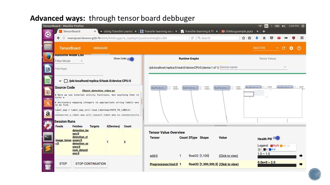The height and width of the screenshot is (185, 330).
Task: Click the arrow icon for Preprocessor/mul:0 row
Action: pyautogui.click(x=301, y=164)
